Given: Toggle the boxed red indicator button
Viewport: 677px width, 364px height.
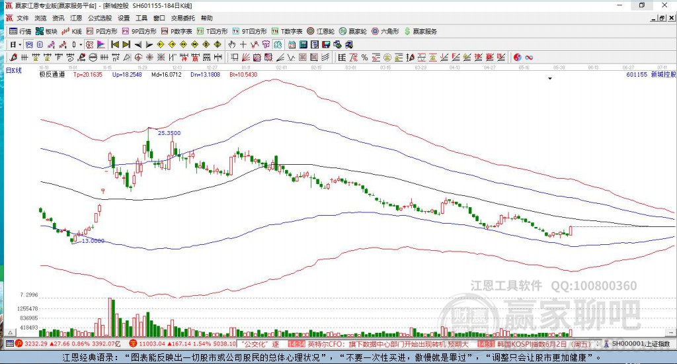Looking at the screenshot, I should point(89,44).
